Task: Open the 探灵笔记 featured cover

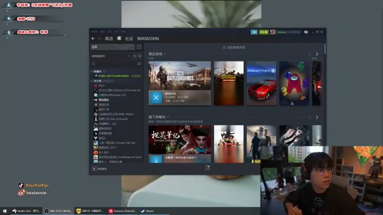Action: tap(180, 140)
